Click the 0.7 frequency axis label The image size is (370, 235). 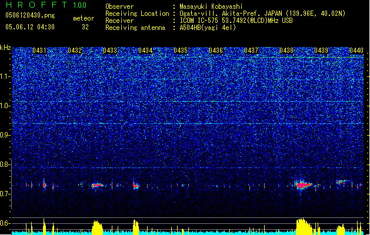click(5, 194)
